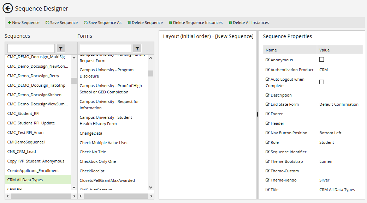Click the pencil icon beside Theme-Kendo
Screen dimensions: 367x203
[267, 180]
